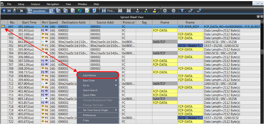This screenshot has height=124, width=264.
Task: Expand the Set Time Stamp Origin submenu
Action: pyautogui.click(x=98, y=110)
